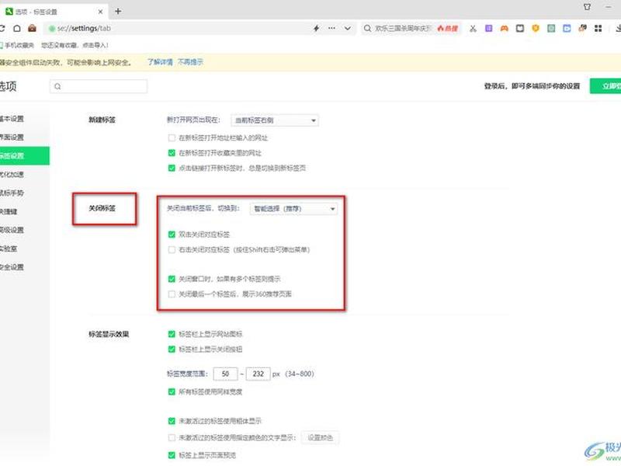Open the 新打开网页出现在 dropdown
Viewport: 621px width, 466px height.
[275, 120]
